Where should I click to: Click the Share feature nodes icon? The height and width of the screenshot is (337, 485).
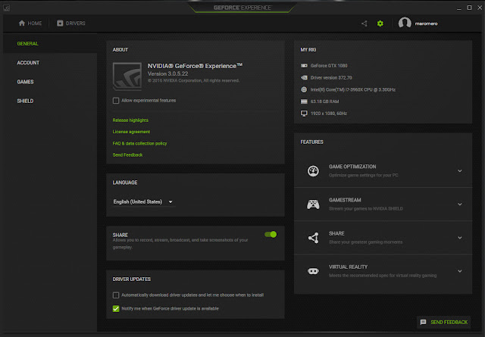(x=313, y=238)
